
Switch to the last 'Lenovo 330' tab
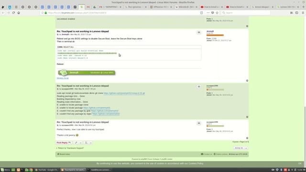click(288, 7)
